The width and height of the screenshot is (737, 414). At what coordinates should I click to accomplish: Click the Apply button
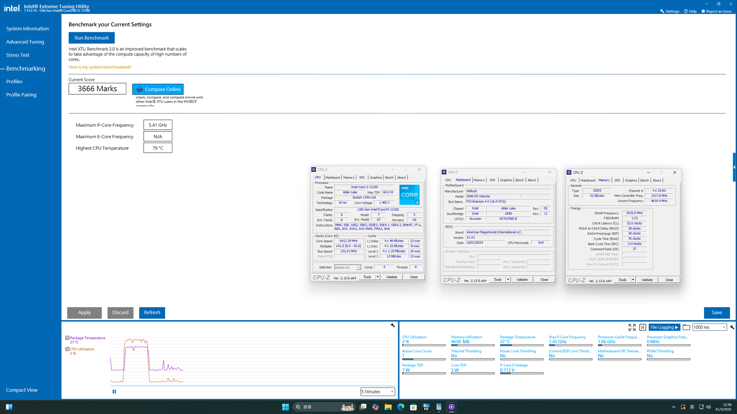tap(84, 312)
